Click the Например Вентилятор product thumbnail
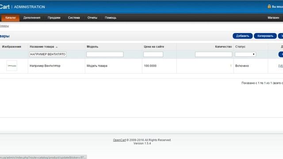The height and width of the screenshot is (159, 283). (12, 66)
